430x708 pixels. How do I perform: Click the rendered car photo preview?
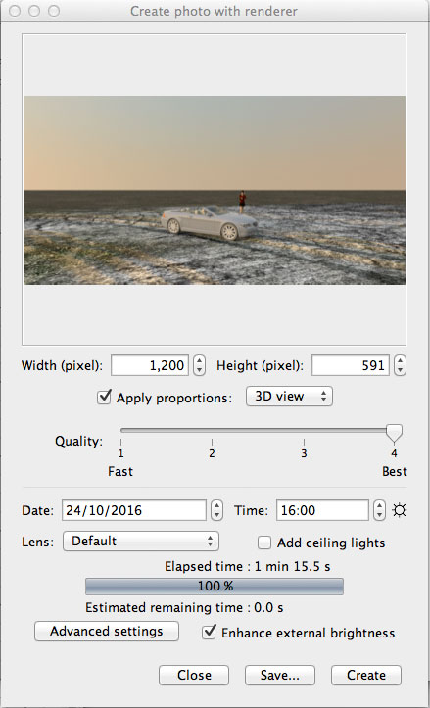tap(215, 190)
